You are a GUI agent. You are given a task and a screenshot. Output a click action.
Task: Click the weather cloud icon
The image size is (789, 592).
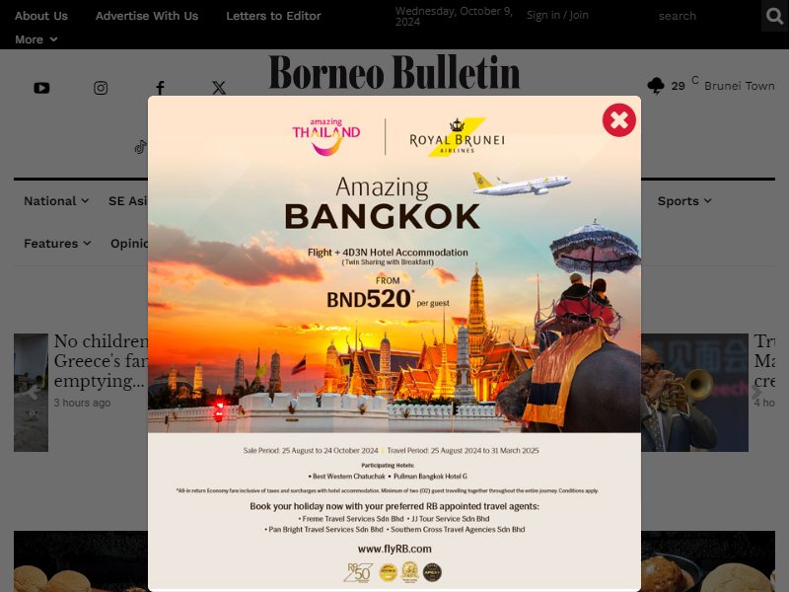656,86
